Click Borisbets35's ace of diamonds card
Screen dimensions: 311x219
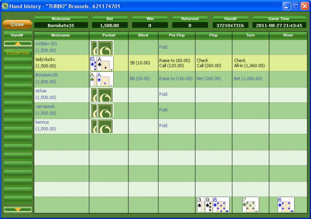pos(105,79)
